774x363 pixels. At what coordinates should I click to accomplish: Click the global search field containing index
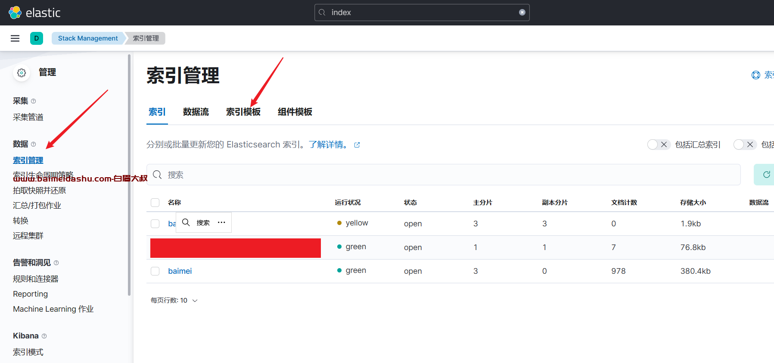422,13
